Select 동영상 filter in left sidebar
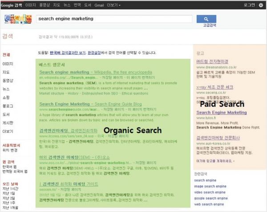 point(8,81)
